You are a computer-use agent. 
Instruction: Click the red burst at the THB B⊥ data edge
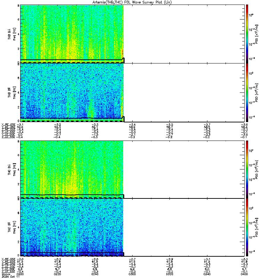tap(122, 53)
